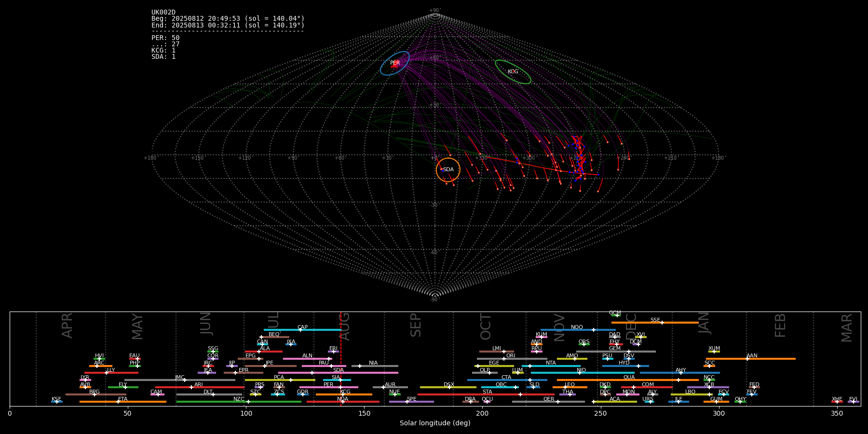The height and width of the screenshot is (434, 868).
Task: Click the SPE shower label
Action: [411, 399]
